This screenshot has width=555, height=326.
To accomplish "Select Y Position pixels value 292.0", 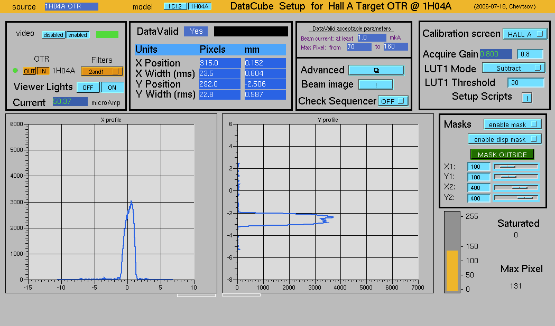I will [220, 84].
